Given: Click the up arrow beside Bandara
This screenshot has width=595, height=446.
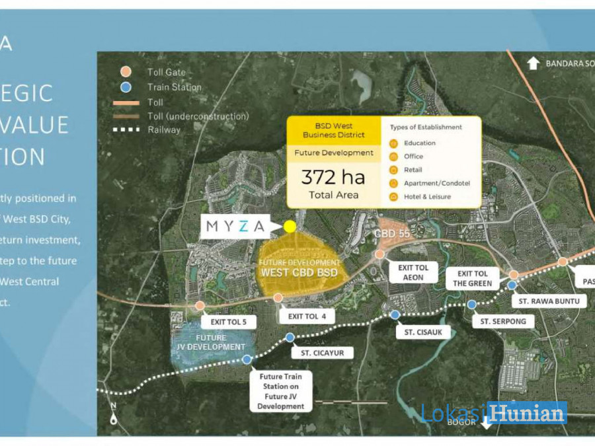Looking at the screenshot, I should (533, 63).
